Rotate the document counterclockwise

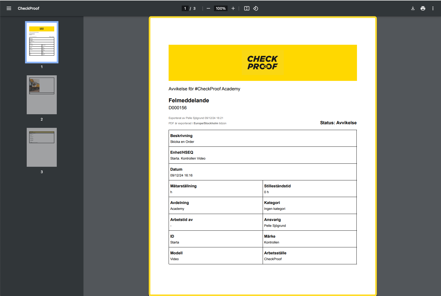pyautogui.click(x=256, y=8)
